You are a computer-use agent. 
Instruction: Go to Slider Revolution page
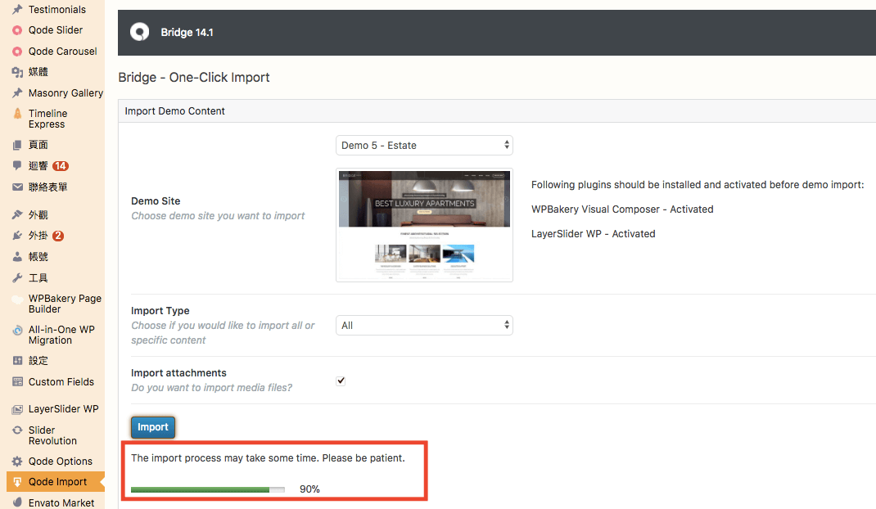pos(52,435)
